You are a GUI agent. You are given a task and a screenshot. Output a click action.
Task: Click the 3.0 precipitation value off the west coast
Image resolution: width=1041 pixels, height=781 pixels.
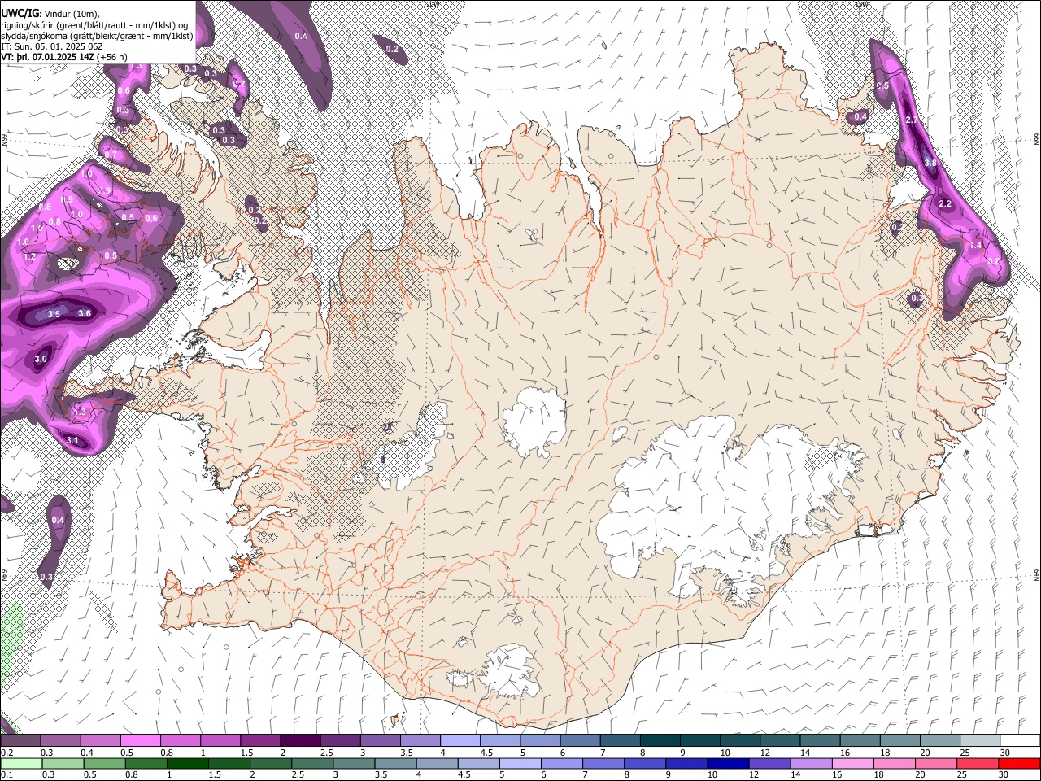(41, 359)
